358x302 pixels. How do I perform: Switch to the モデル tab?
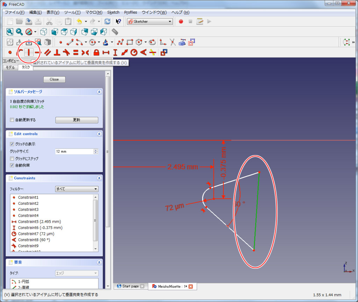(10, 67)
